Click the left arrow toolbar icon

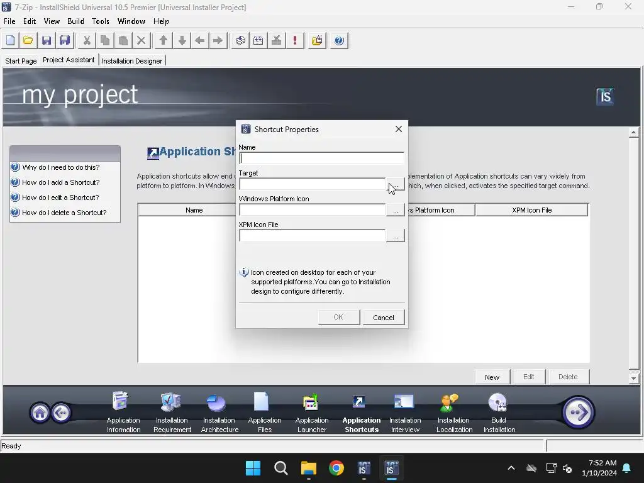pos(200,40)
